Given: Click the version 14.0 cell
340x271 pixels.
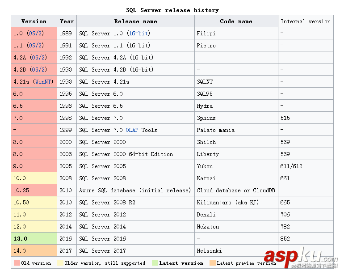Looking at the screenshot, I should click(34, 251).
